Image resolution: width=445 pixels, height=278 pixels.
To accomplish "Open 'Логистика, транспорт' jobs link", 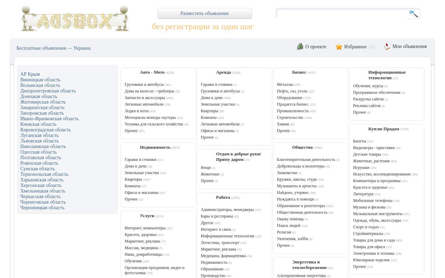I will click(x=220, y=243).
